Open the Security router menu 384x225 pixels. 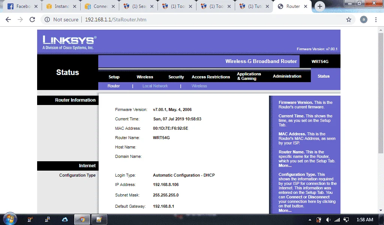[x=176, y=77]
